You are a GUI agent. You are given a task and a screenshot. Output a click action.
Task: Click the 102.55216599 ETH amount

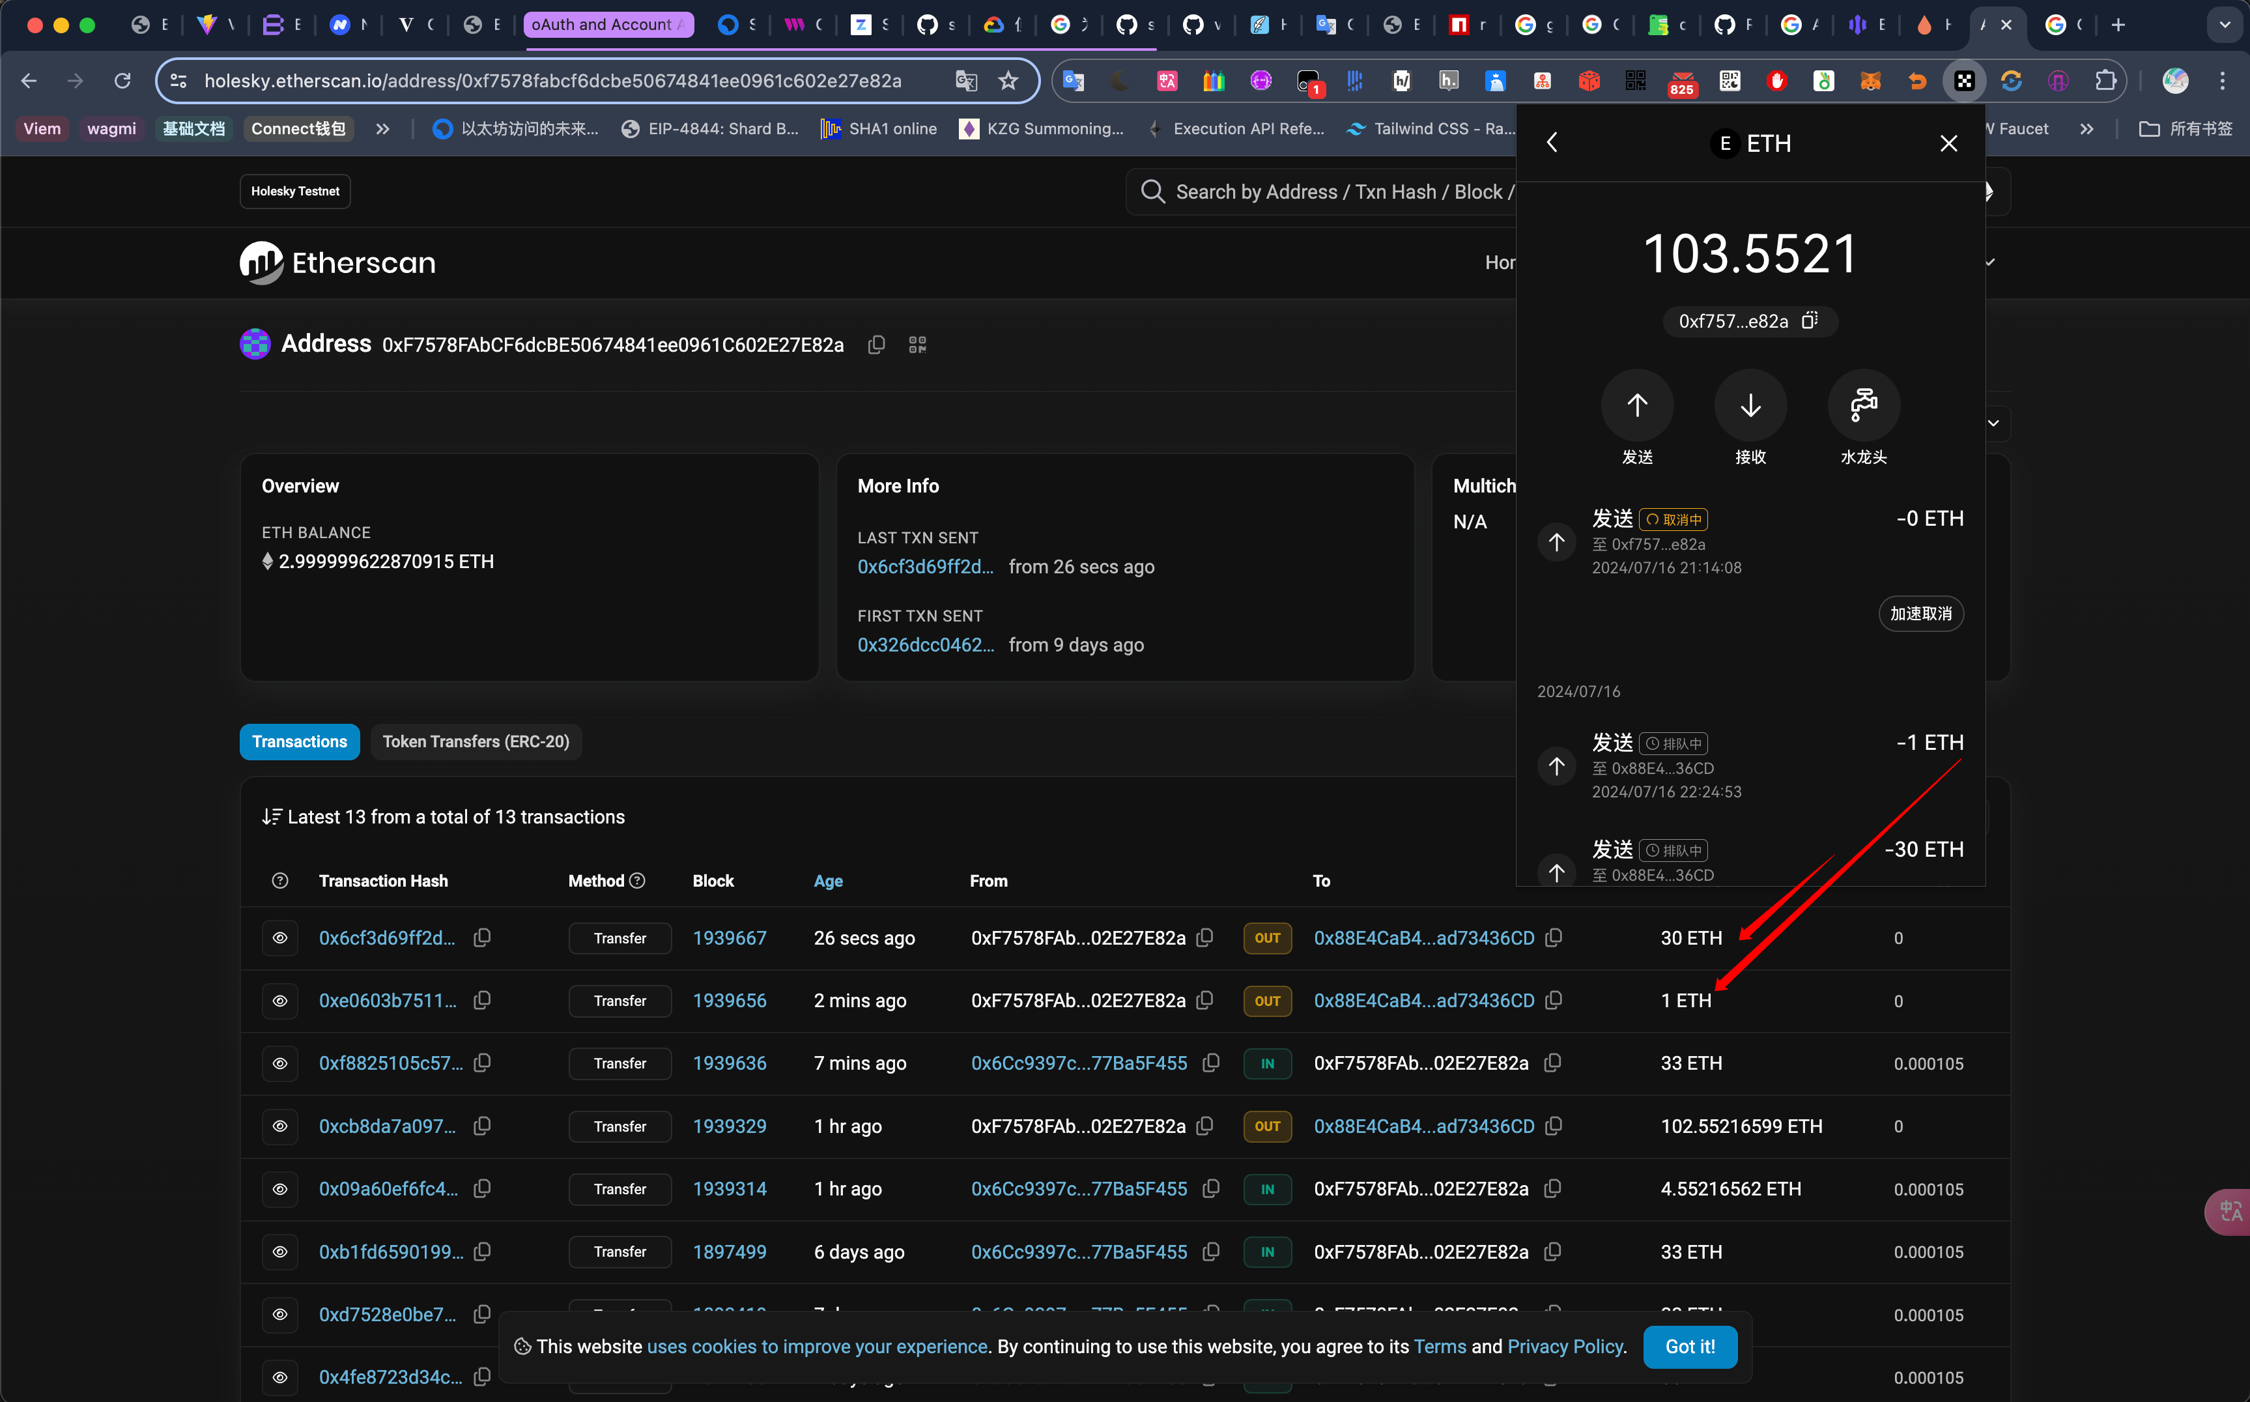tap(1741, 1126)
